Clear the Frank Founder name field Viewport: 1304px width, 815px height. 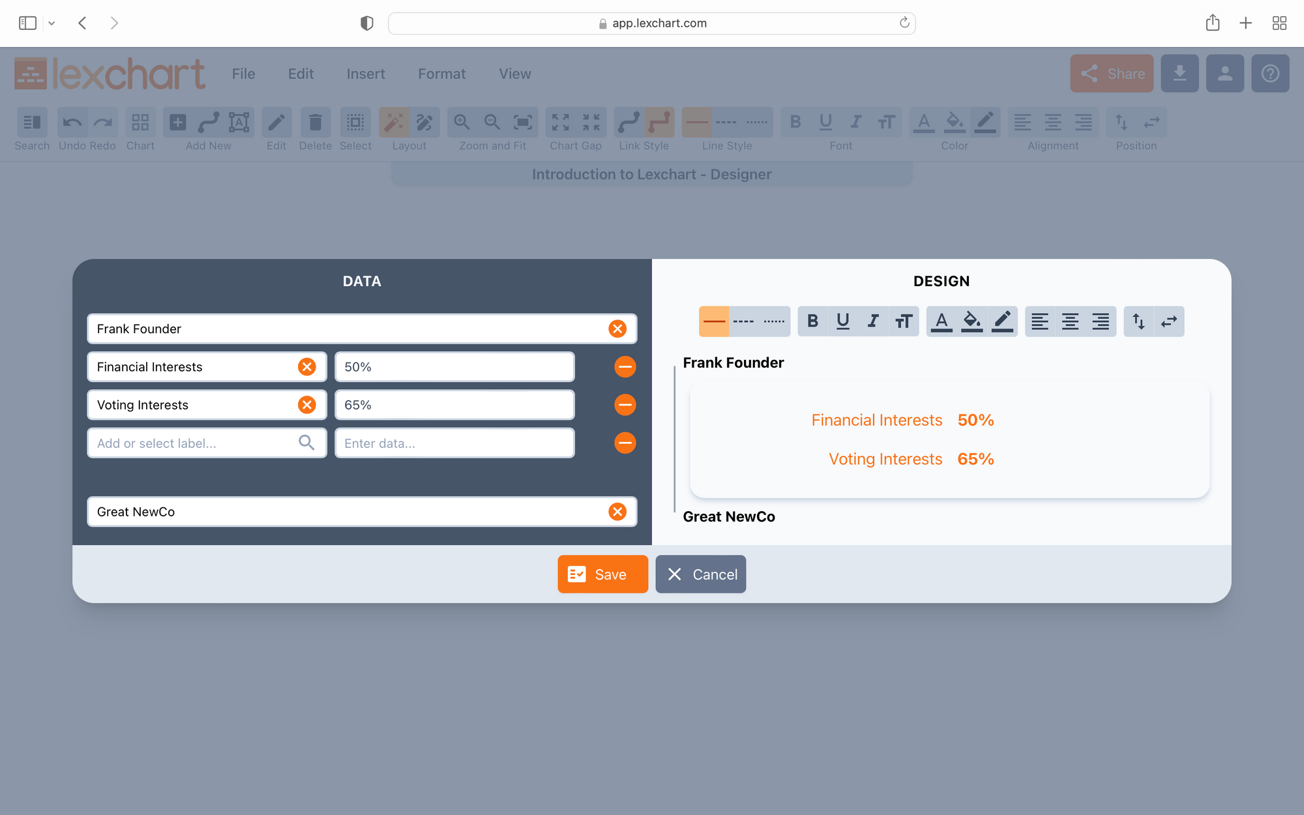point(617,329)
